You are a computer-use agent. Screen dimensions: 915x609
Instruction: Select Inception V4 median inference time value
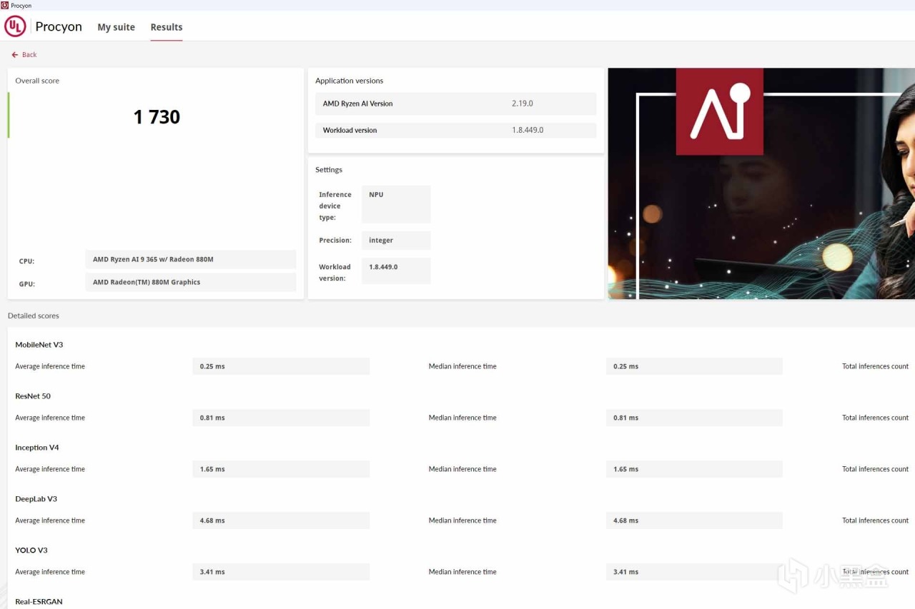(x=694, y=469)
